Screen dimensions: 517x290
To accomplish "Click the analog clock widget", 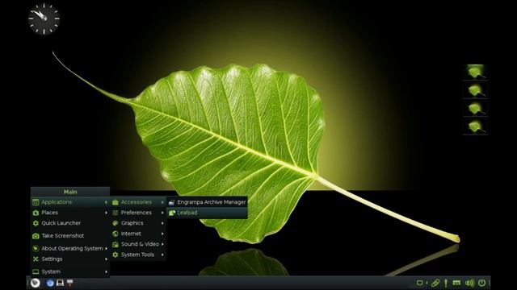I will click(44, 19).
